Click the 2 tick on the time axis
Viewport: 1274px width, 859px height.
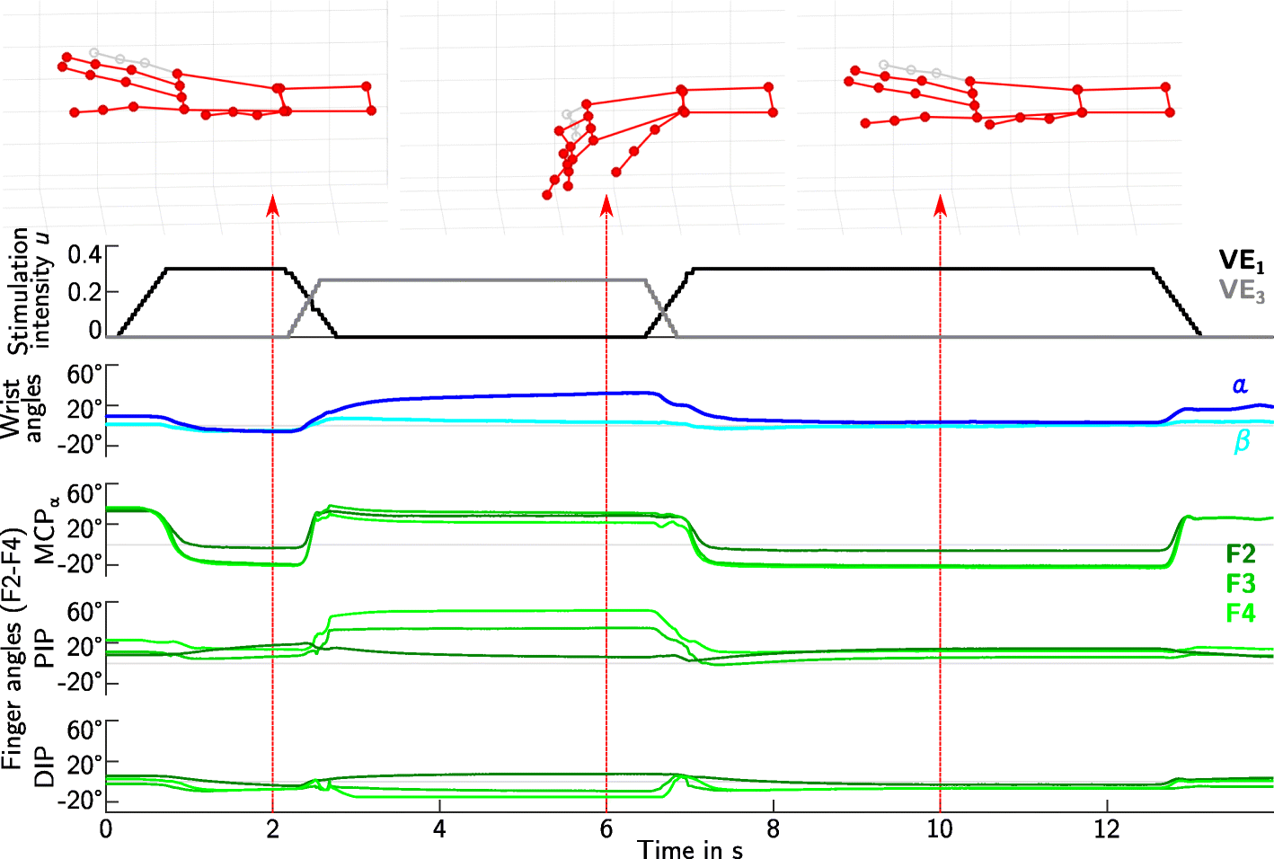[x=272, y=828]
